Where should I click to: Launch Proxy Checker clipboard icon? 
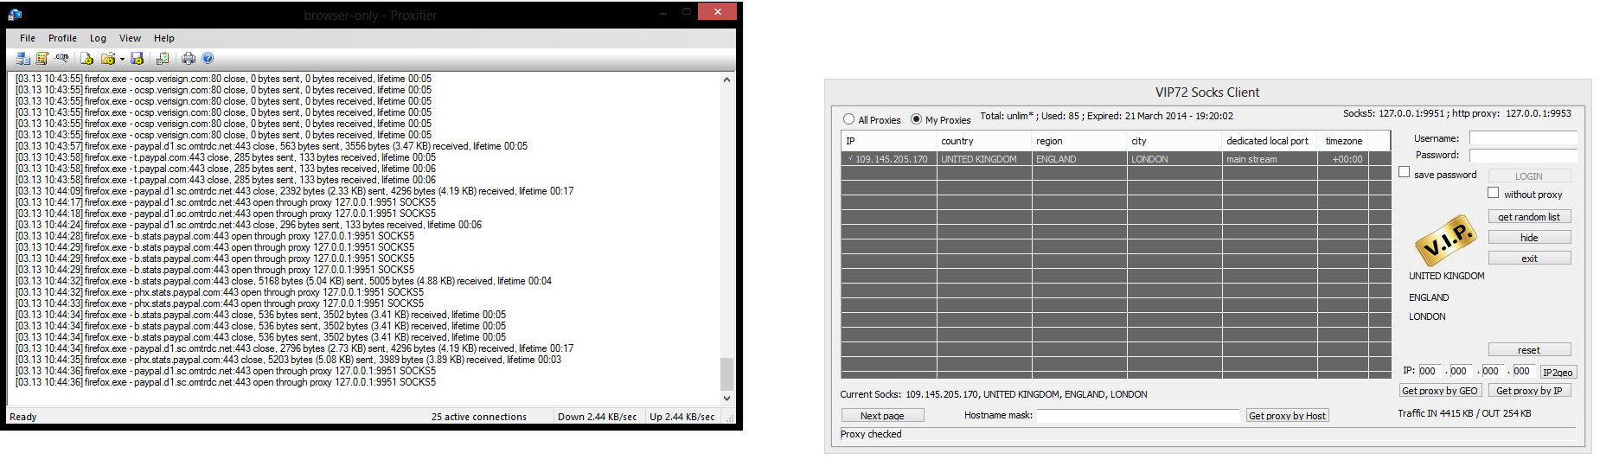click(162, 59)
